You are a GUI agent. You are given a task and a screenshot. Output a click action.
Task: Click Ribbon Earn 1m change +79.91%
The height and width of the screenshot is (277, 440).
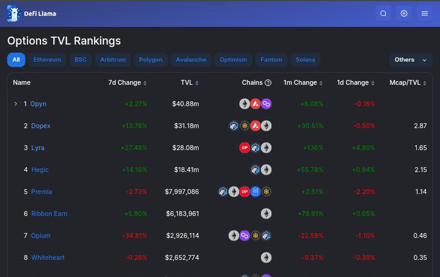310,214
